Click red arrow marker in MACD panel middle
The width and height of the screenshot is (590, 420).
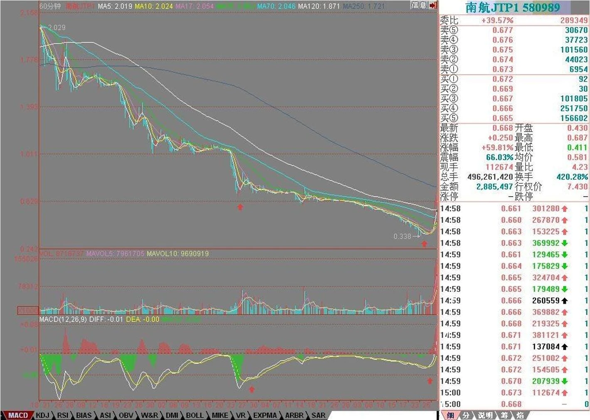coord(251,389)
